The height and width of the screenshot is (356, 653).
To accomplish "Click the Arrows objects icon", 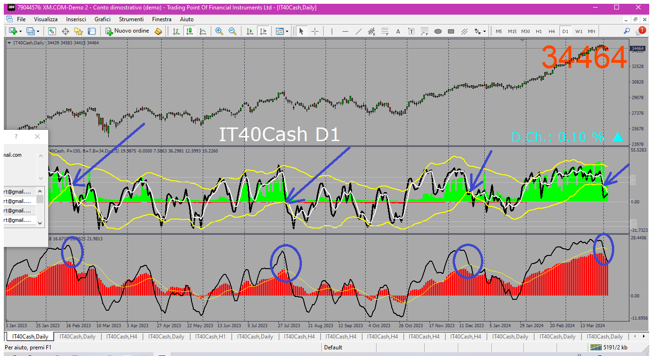I will pyautogui.click(x=477, y=31).
